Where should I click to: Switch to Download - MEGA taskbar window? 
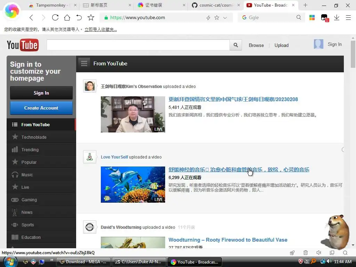click(x=83, y=262)
